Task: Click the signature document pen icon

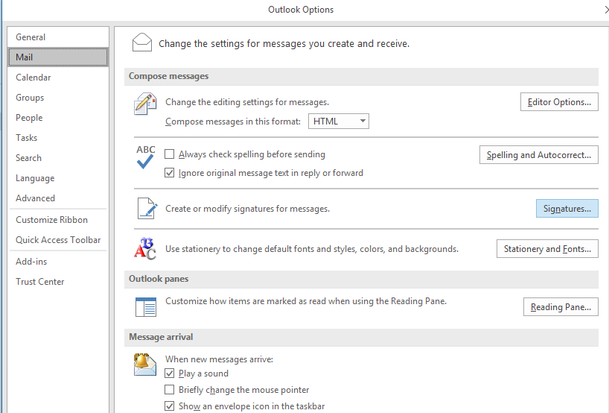Action: click(147, 208)
